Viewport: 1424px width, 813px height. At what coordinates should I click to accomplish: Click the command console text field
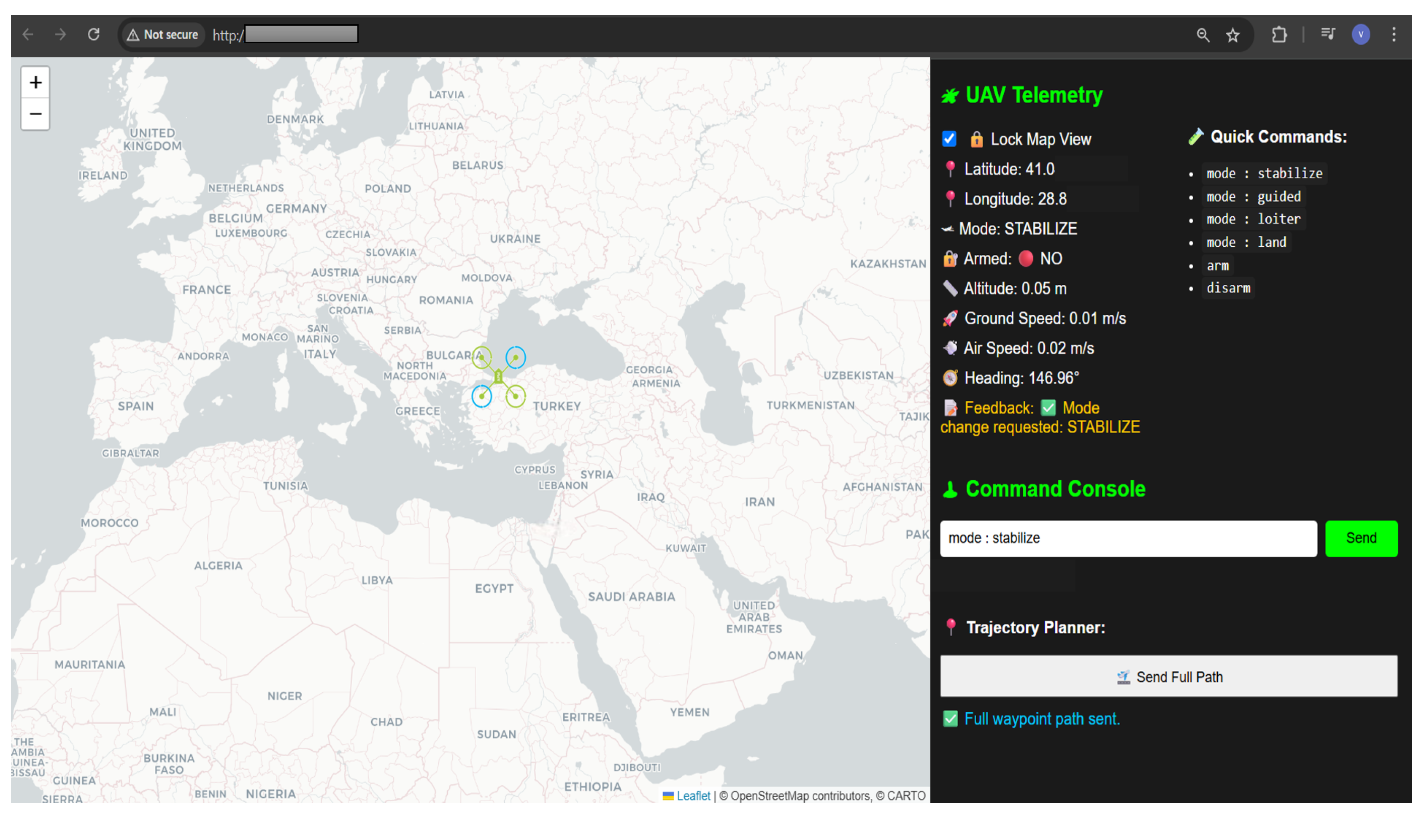1127,538
